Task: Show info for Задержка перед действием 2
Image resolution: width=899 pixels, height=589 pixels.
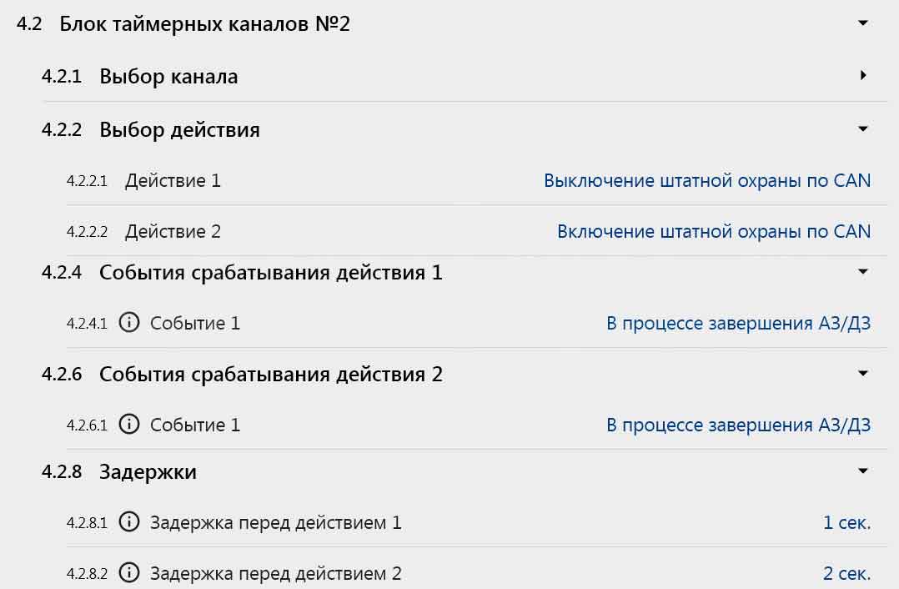Action: click(x=128, y=573)
